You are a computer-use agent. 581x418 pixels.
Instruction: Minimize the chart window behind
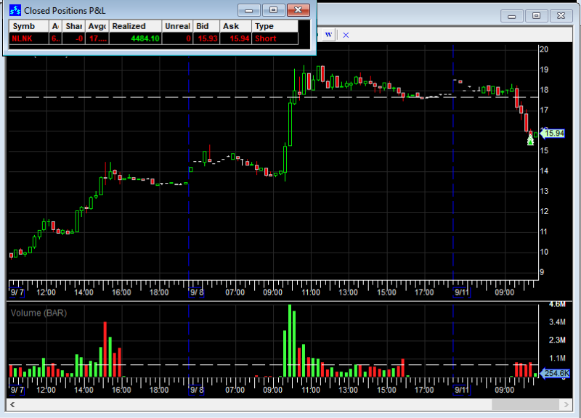pyautogui.click(x=512, y=15)
